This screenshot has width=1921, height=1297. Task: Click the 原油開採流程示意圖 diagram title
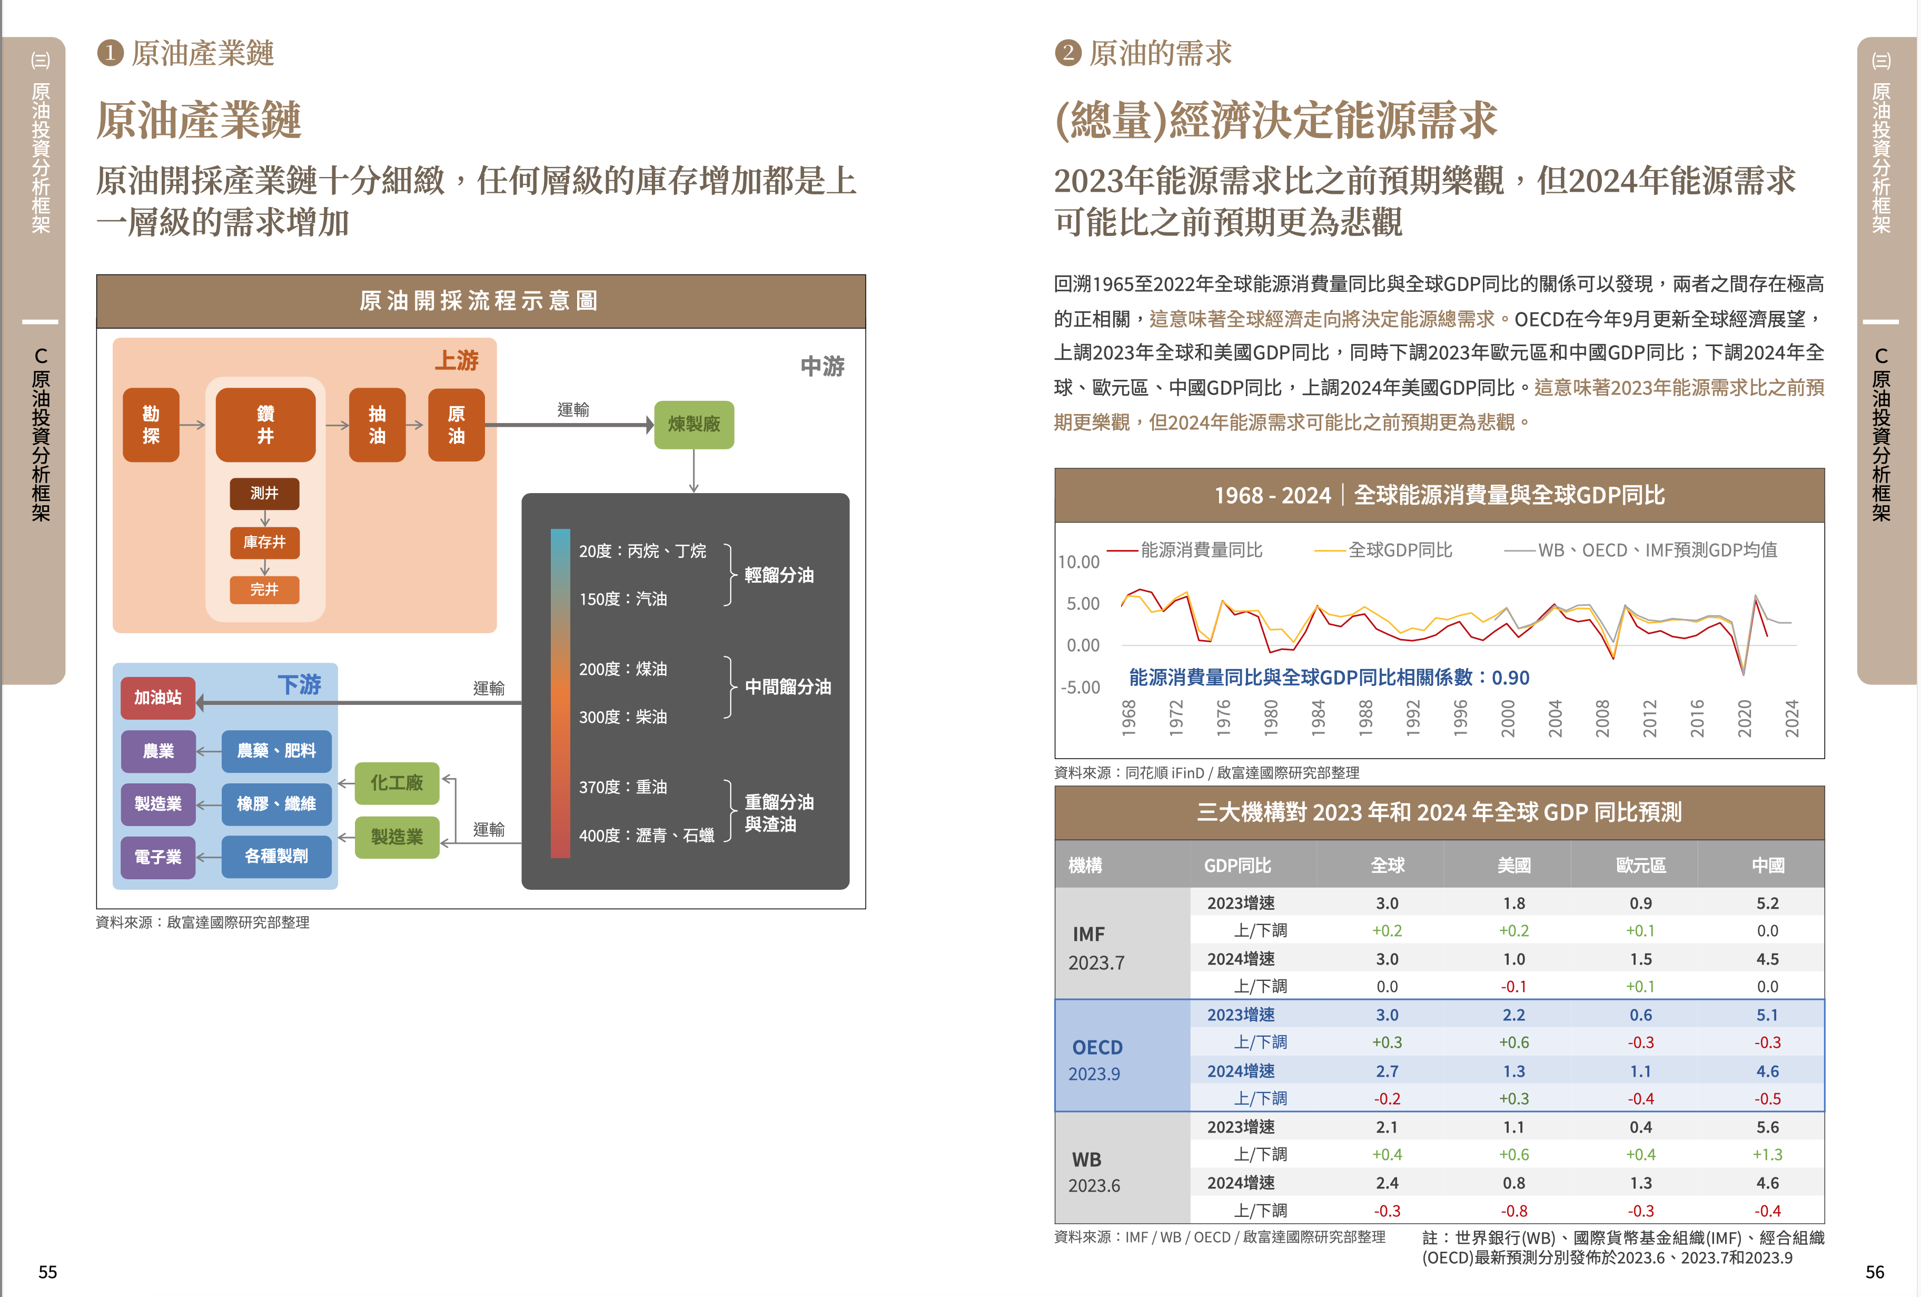[x=479, y=301]
